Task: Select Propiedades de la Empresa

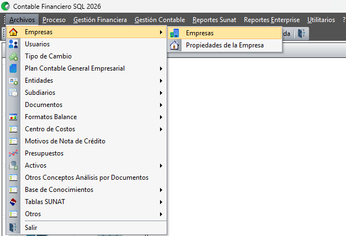Action: [225, 45]
